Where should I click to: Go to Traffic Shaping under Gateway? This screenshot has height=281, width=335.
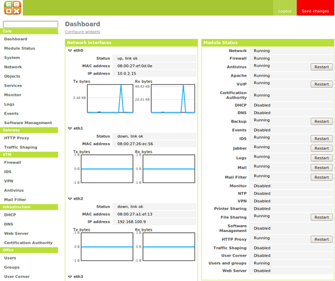[21, 147]
